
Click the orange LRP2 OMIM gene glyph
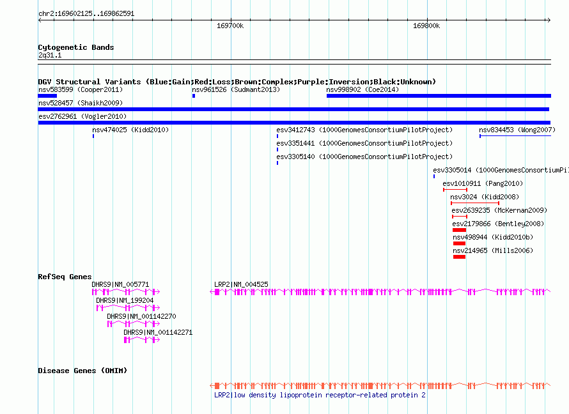(x=380, y=386)
